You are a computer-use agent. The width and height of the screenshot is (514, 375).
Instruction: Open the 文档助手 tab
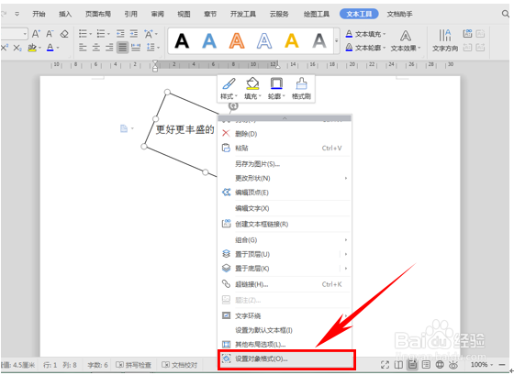pyautogui.click(x=399, y=14)
